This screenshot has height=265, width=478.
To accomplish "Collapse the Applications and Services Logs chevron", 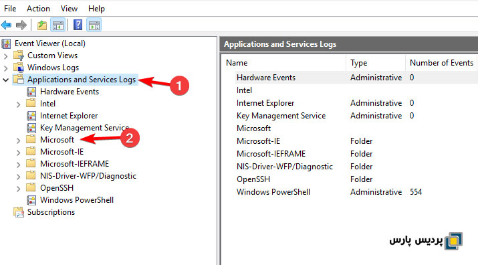I will click(x=6, y=80).
